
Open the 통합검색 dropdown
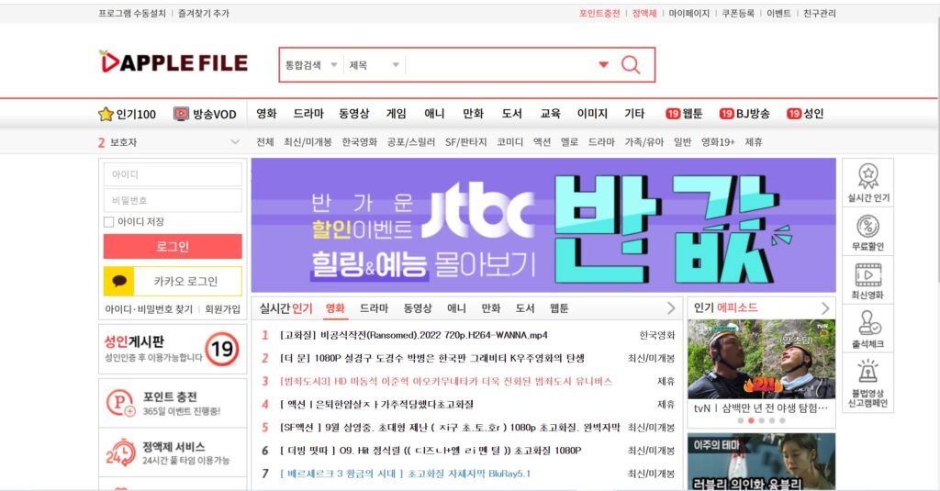[311, 65]
